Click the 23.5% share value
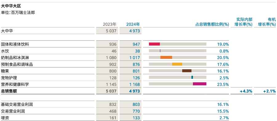This screenshot has width=277, height=121. [223, 84]
